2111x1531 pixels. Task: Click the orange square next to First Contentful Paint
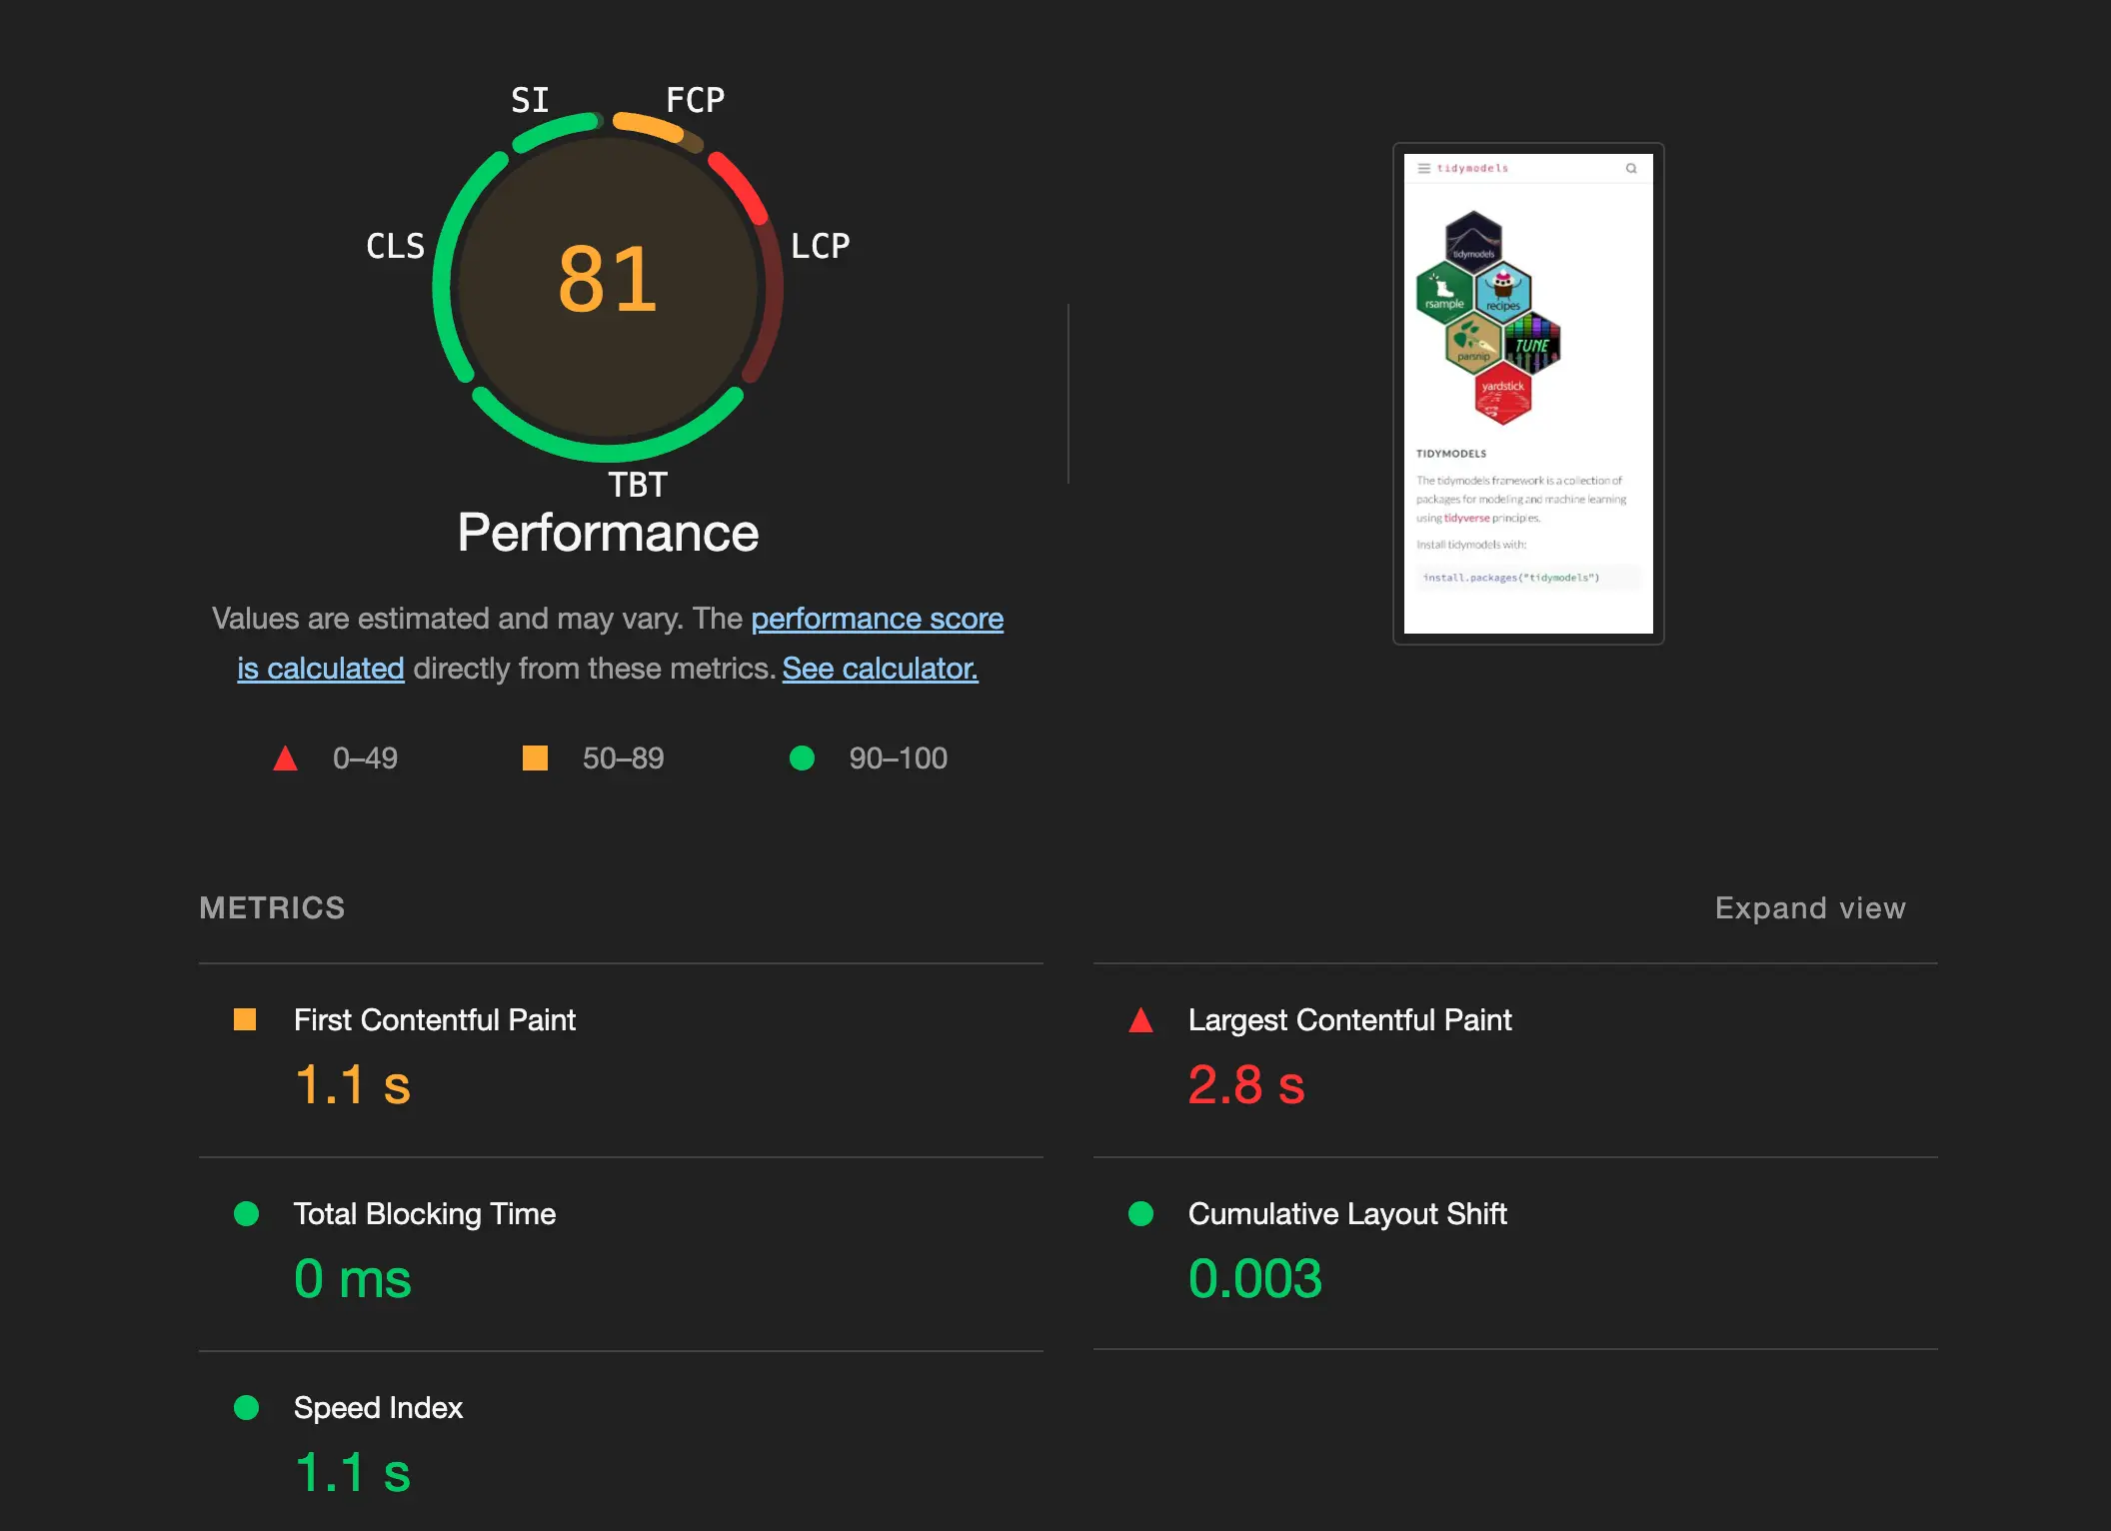[x=245, y=1019]
